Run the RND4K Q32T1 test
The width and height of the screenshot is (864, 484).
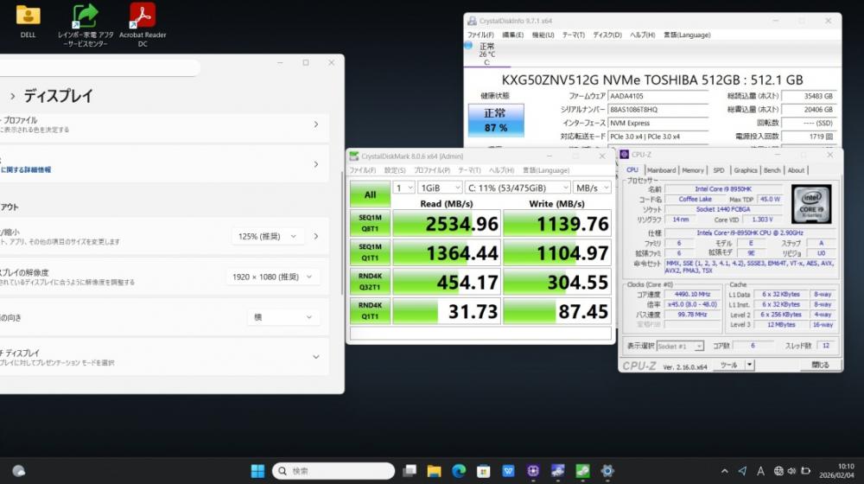pos(370,282)
